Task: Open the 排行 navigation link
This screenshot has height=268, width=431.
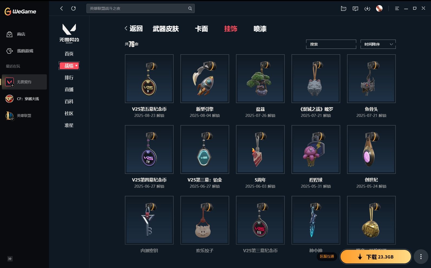Action: pyautogui.click(x=69, y=78)
